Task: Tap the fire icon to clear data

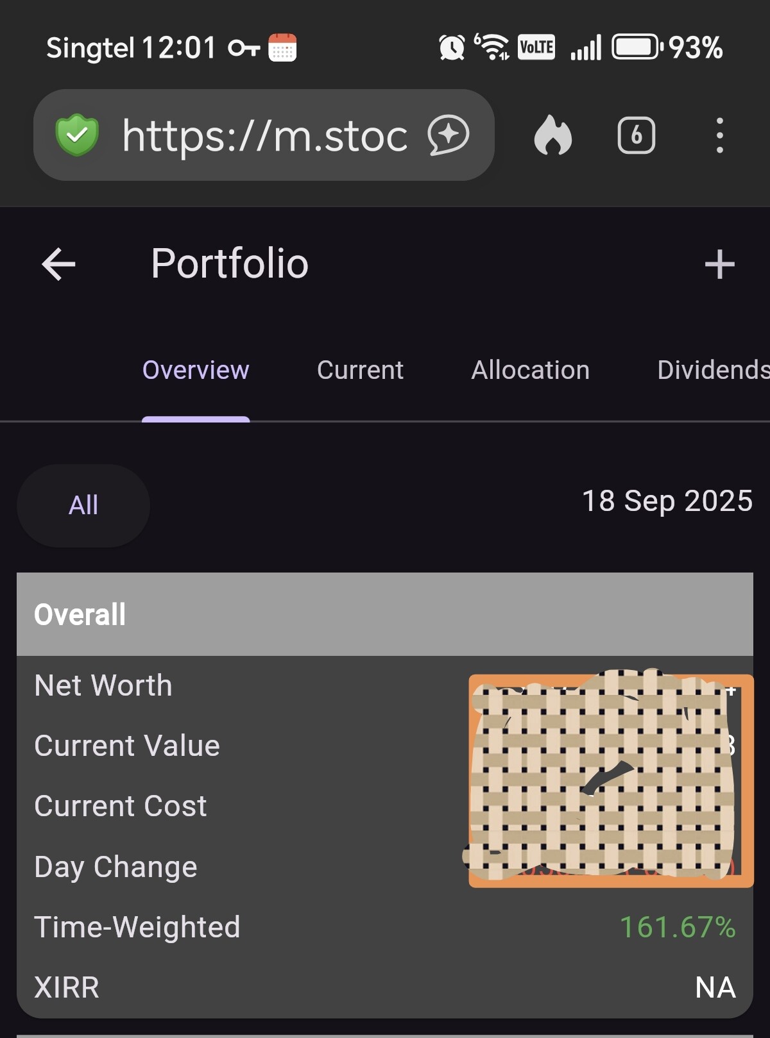Action: pos(552,135)
